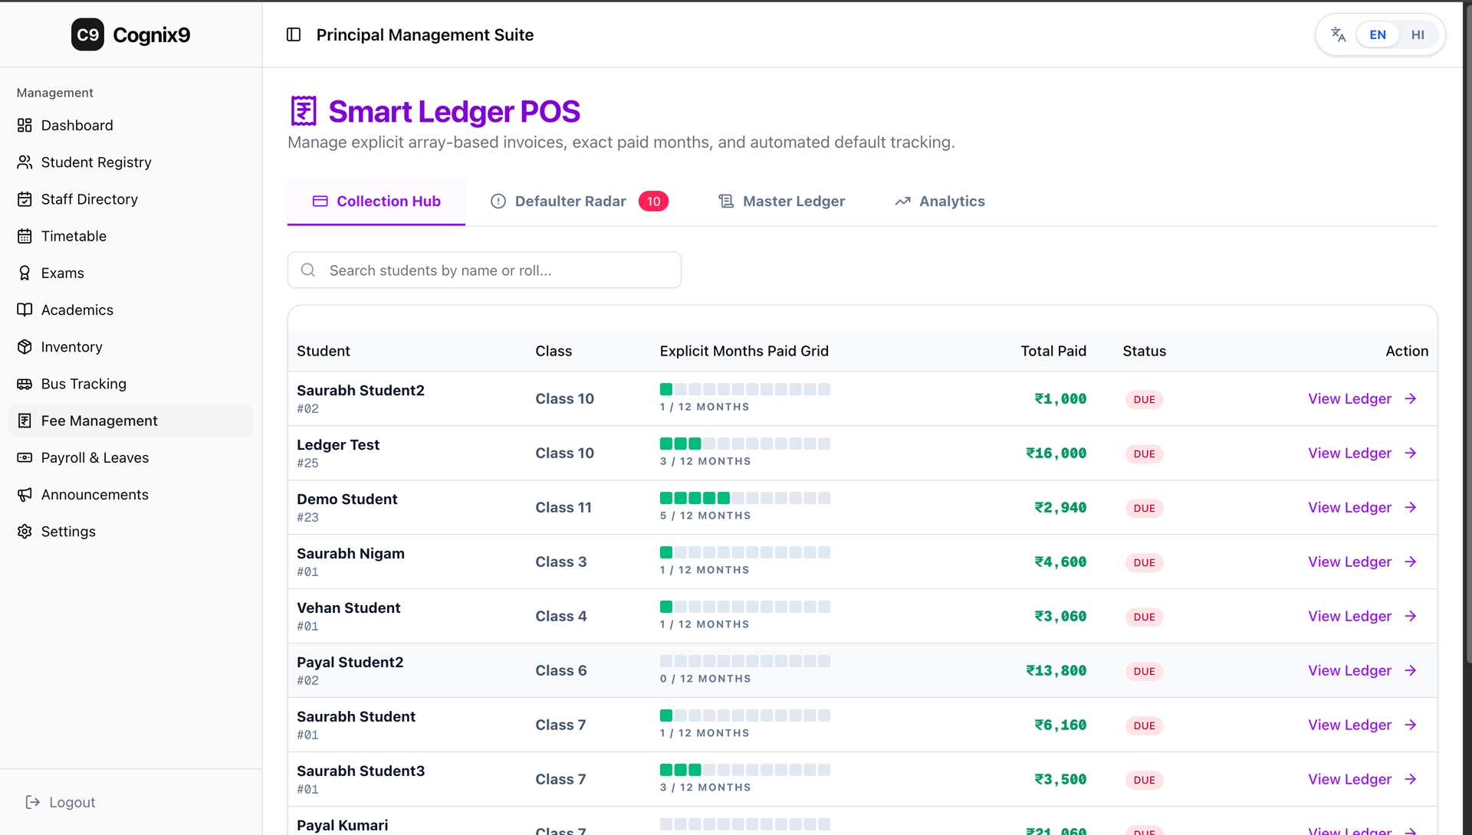The image size is (1472, 835).
Task: Open Demo Student ledger using arrow icon
Action: coord(1411,507)
